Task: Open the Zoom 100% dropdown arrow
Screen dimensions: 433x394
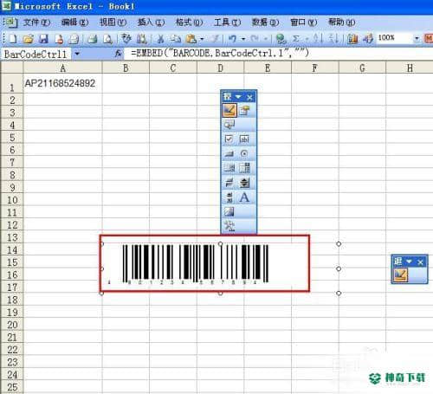Action: (417, 38)
